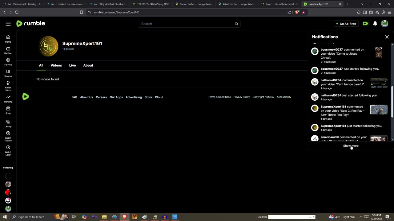Open nathaniel0234 started following notification

pyautogui.click(x=349, y=97)
